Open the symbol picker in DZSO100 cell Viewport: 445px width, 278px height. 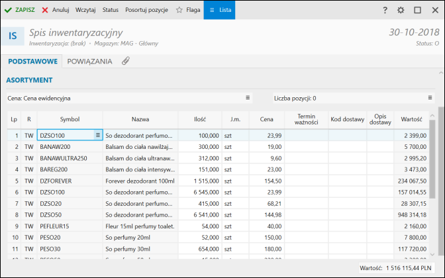[97, 135]
